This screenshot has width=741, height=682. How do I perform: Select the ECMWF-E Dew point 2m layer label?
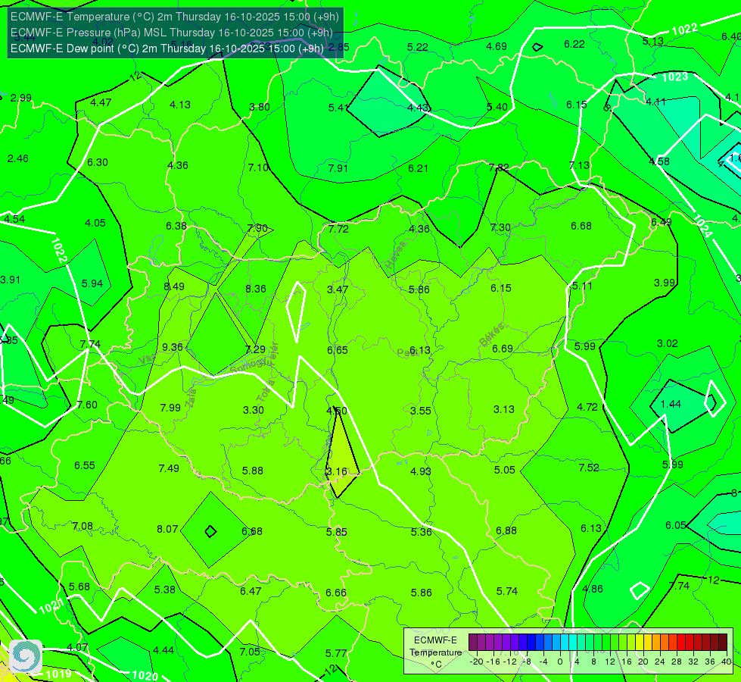[x=167, y=48]
